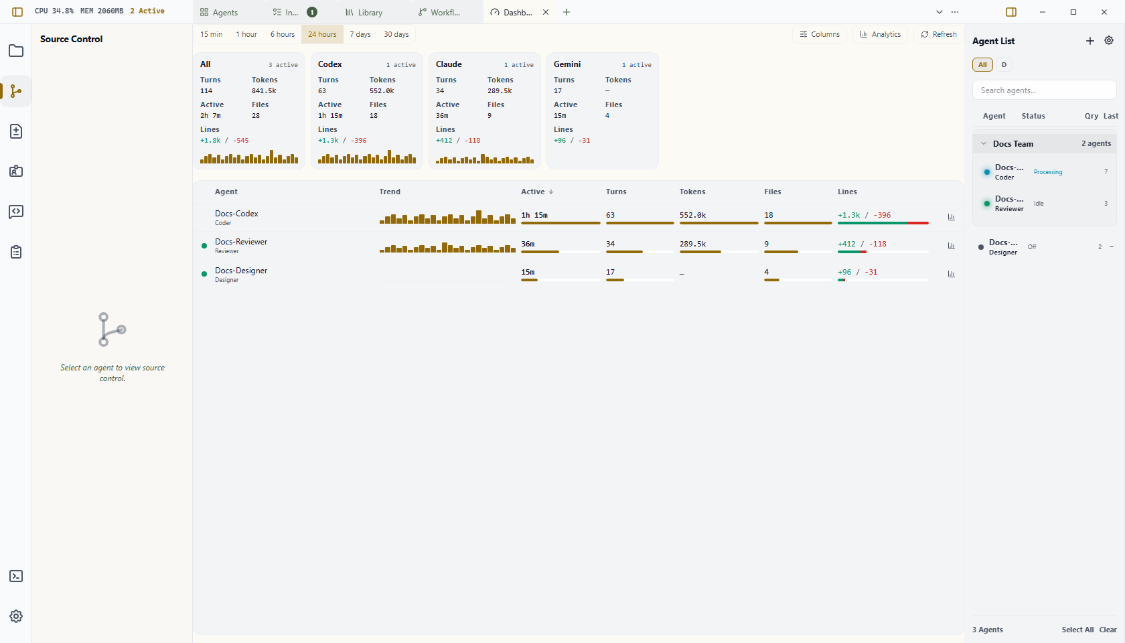Select the Gemini summary card
Screen dimensions: 1125x643
pos(603,111)
